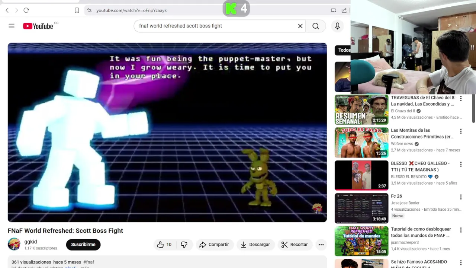The height and width of the screenshot is (268, 476).
Task: Go back with the browser back arrow
Action: 7,10
